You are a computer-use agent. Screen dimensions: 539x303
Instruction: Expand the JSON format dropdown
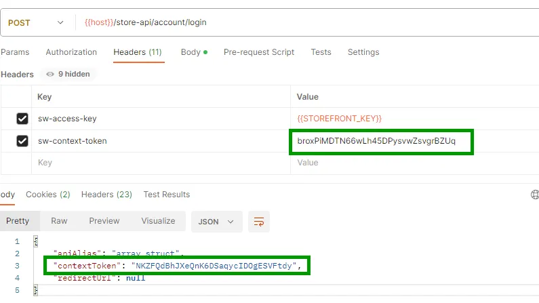point(216,221)
